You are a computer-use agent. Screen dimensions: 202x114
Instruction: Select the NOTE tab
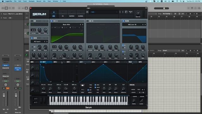(x=140, y=62)
